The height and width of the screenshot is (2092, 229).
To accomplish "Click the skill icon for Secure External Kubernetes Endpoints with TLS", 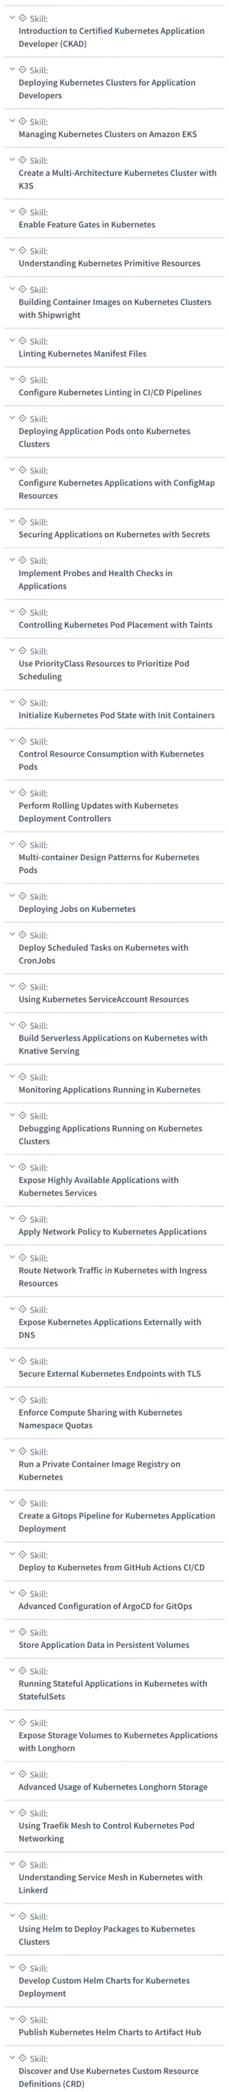I will (x=23, y=1361).
